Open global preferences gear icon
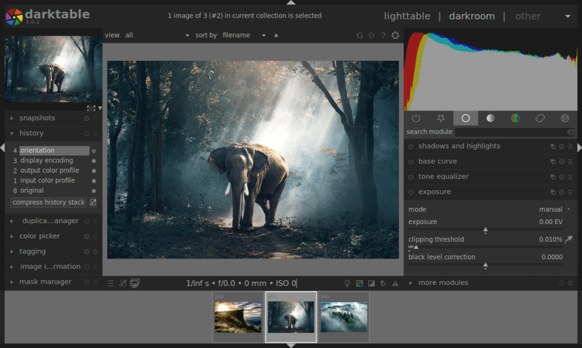582x348 pixels. tap(395, 35)
